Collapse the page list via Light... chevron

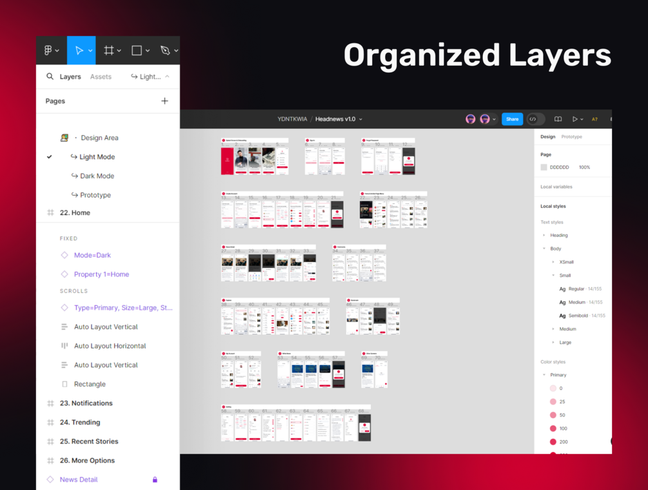[x=168, y=76]
